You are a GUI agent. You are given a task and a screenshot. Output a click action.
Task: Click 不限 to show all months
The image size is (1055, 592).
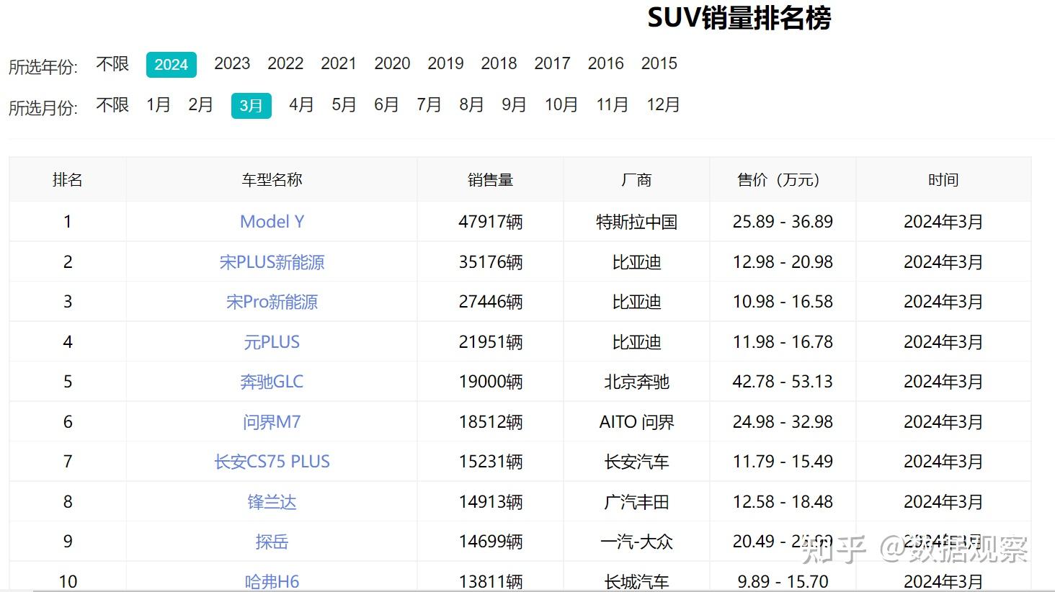coord(112,104)
